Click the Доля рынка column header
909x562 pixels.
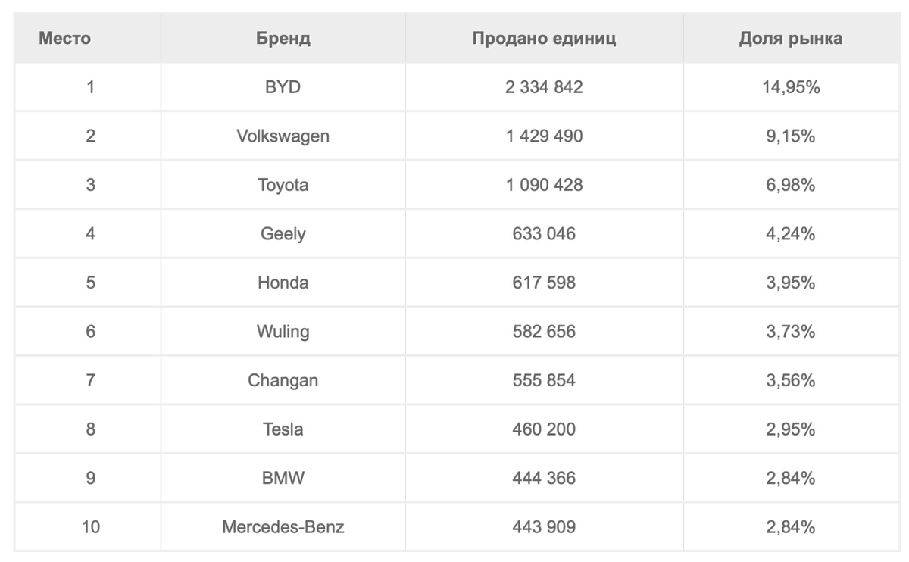[x=790, y=39]
